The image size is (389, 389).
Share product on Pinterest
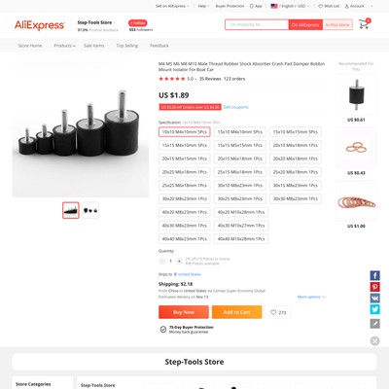pos(374,287)
